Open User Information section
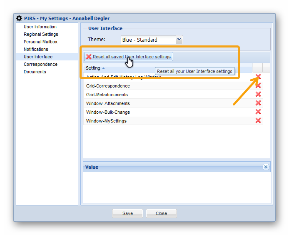Screen dimensions: 289x235 coord(40,27)
